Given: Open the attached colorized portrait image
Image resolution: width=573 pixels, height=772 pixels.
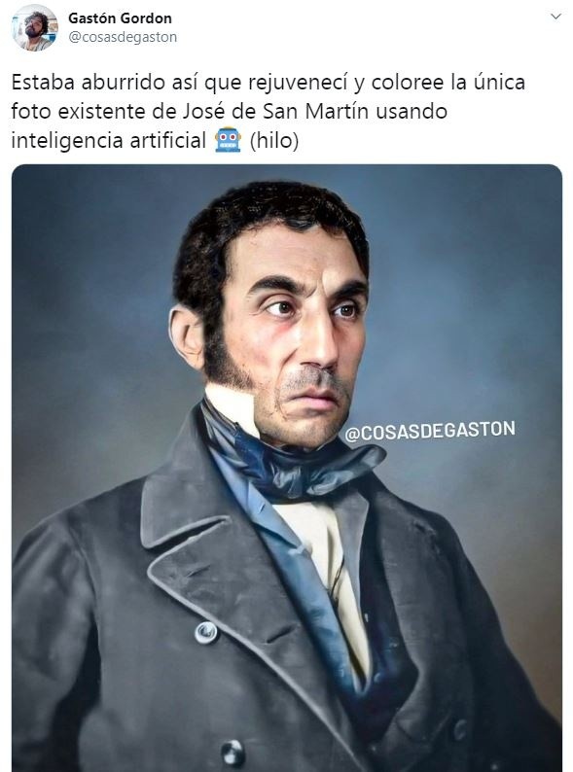Looking at the screenshot, I should pos(287,468).
